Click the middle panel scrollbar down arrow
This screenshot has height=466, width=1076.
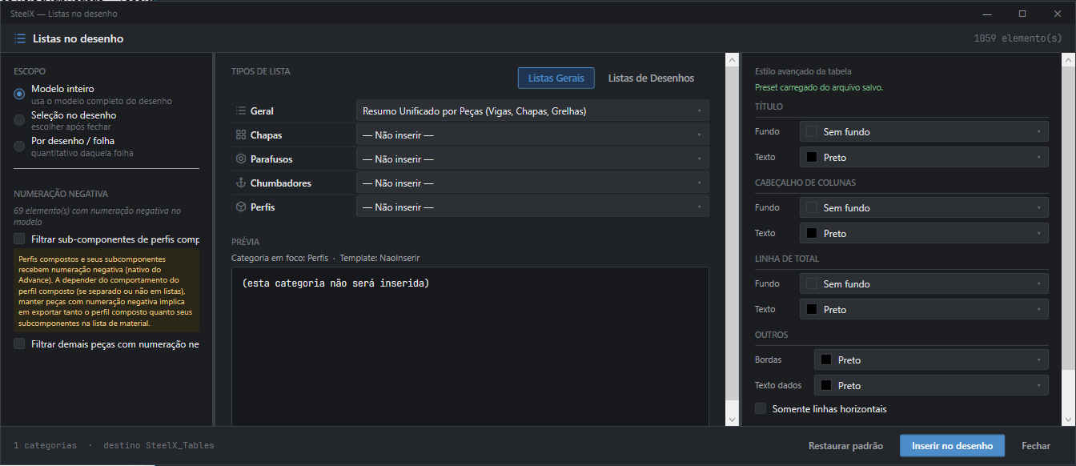(x=731, y=419)
